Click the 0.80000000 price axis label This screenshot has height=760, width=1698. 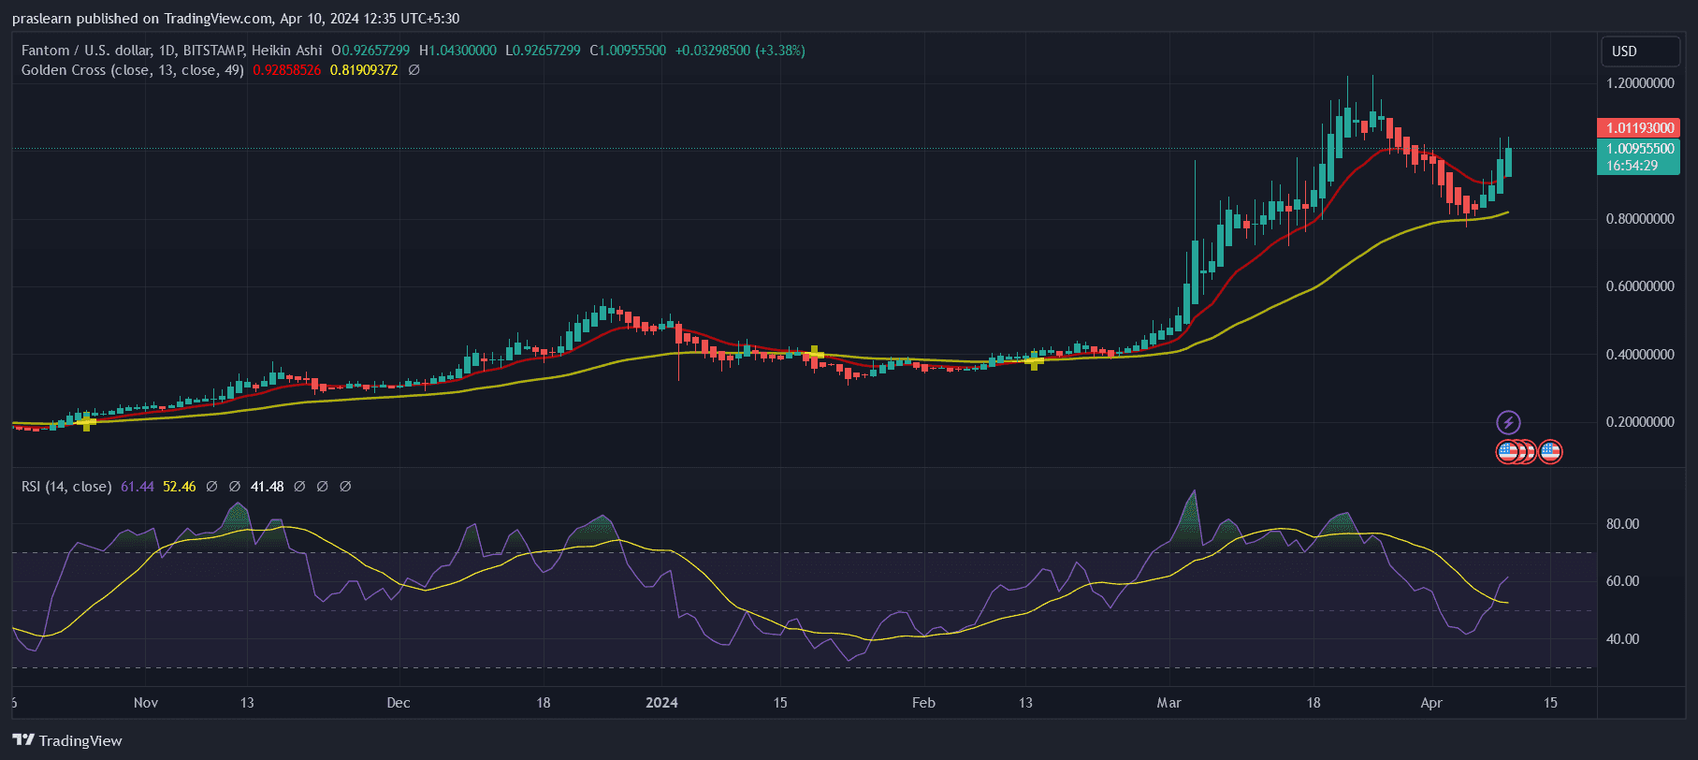[x=1640, y=219]
